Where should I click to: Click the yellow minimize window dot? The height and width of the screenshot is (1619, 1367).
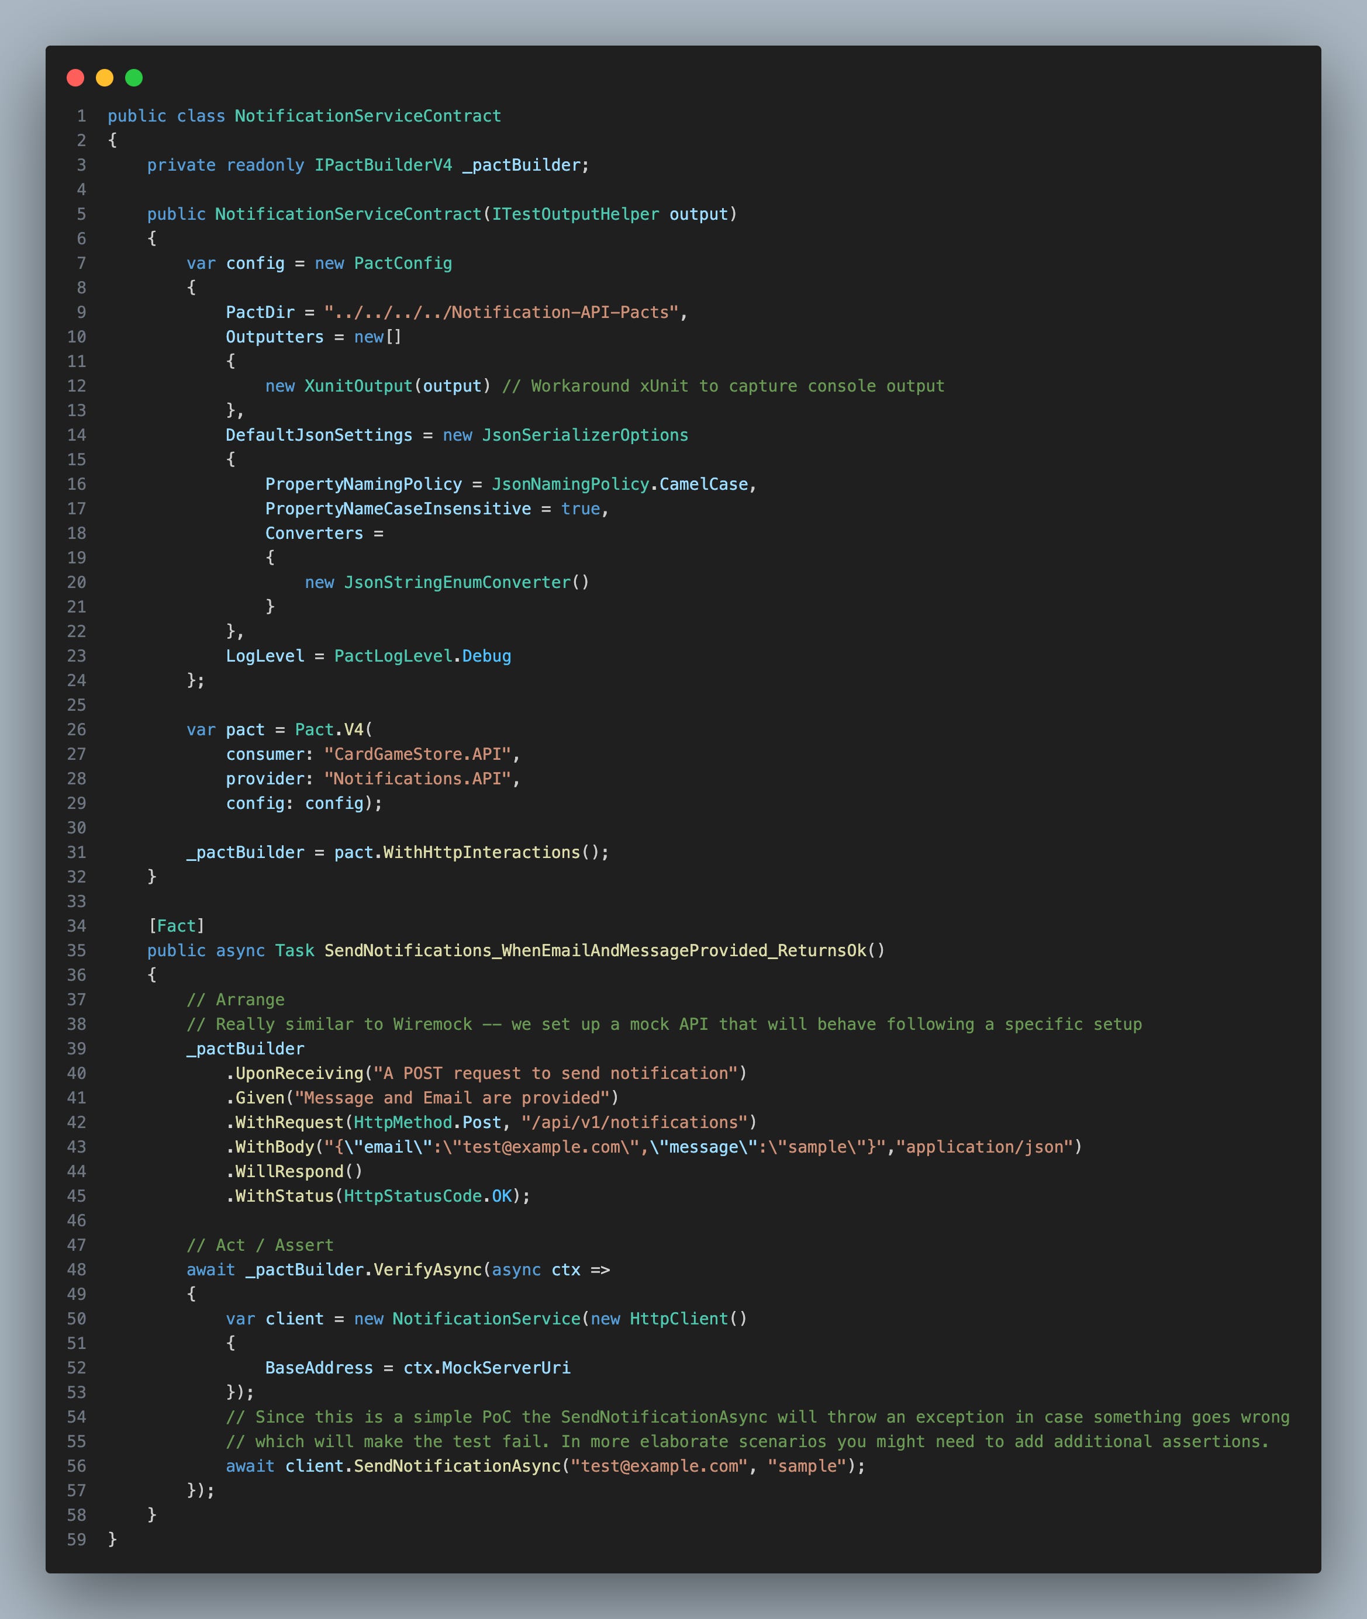click(x=105, y=78)
